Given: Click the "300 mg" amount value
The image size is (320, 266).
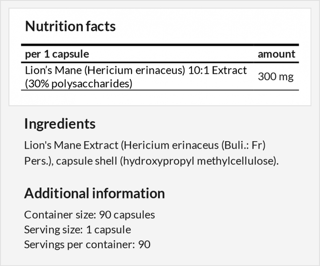Looking at the screenshot, I should pyautogui.click(x=276, y=77).
